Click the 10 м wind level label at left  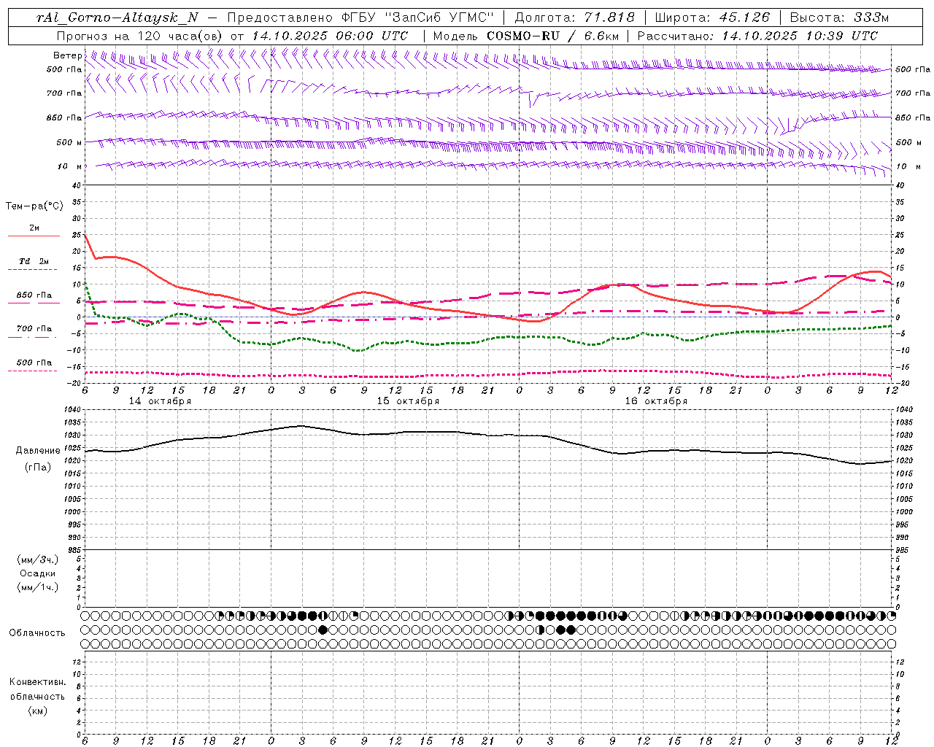tap(70, 166)
